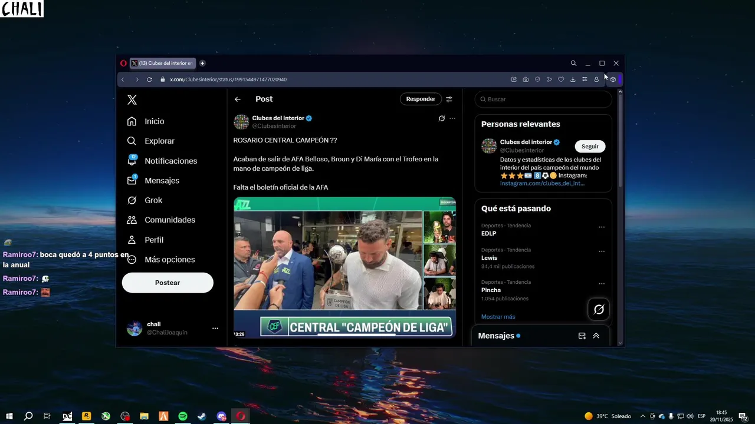Image resolution: width=755 pixels, height=424 pixels.
Task: Open more options for EDLP trend
Action: (x=602, y=227)
